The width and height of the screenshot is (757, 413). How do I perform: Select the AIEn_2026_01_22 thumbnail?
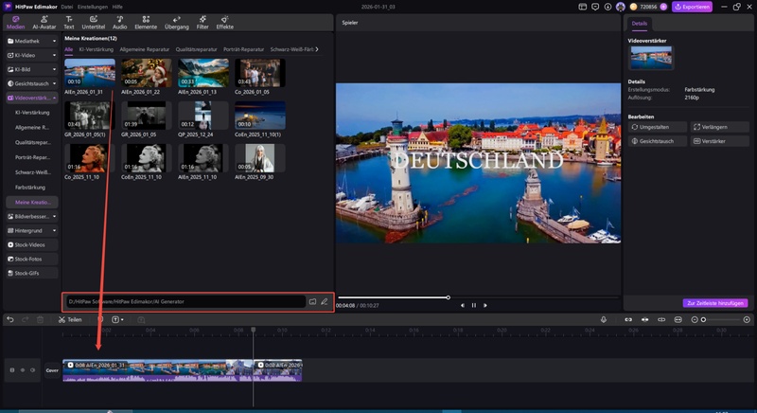click(x=147, y=73)
